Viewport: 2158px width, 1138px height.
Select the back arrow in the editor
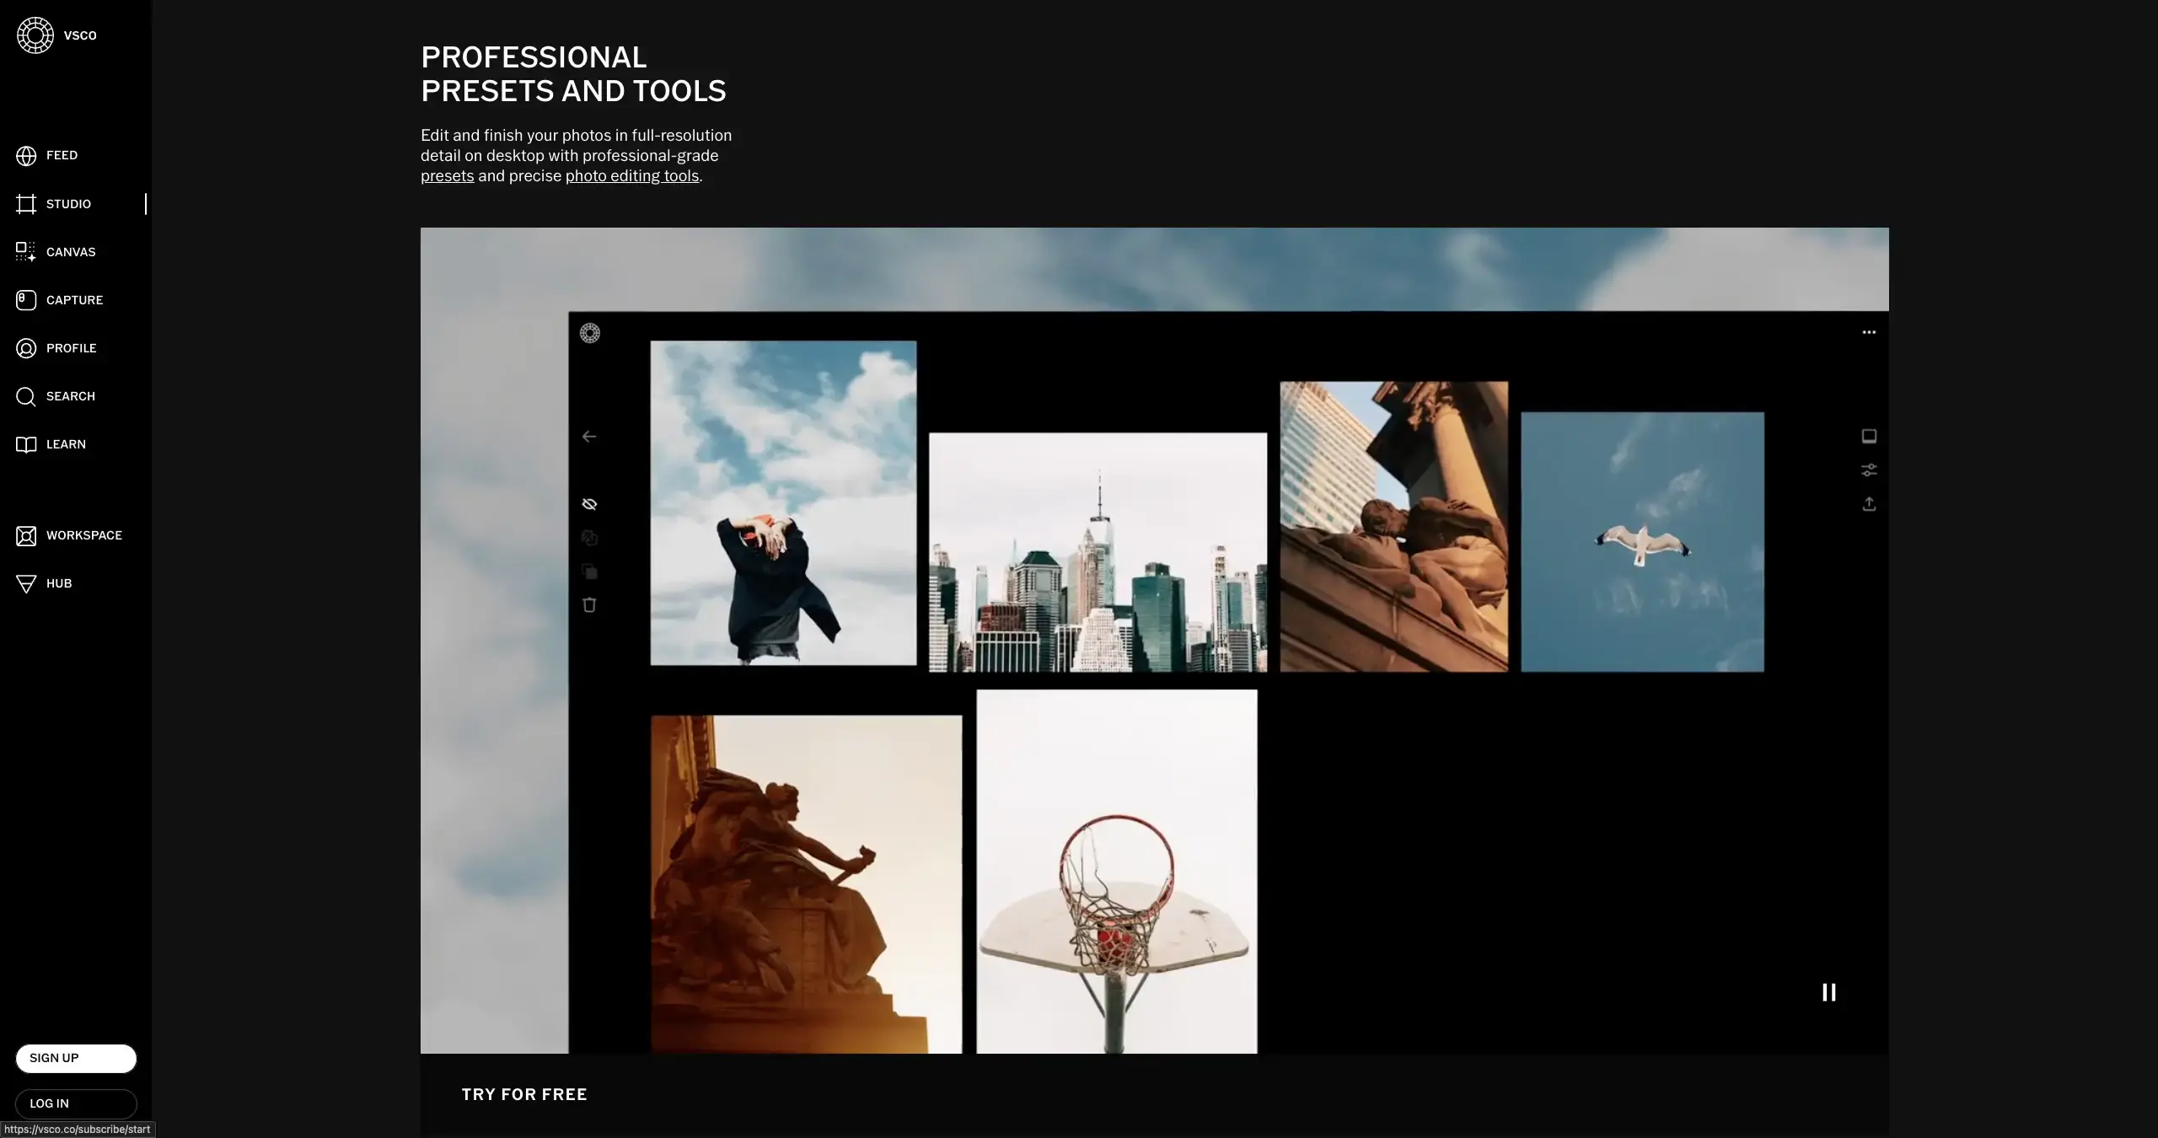click(589, 436)
